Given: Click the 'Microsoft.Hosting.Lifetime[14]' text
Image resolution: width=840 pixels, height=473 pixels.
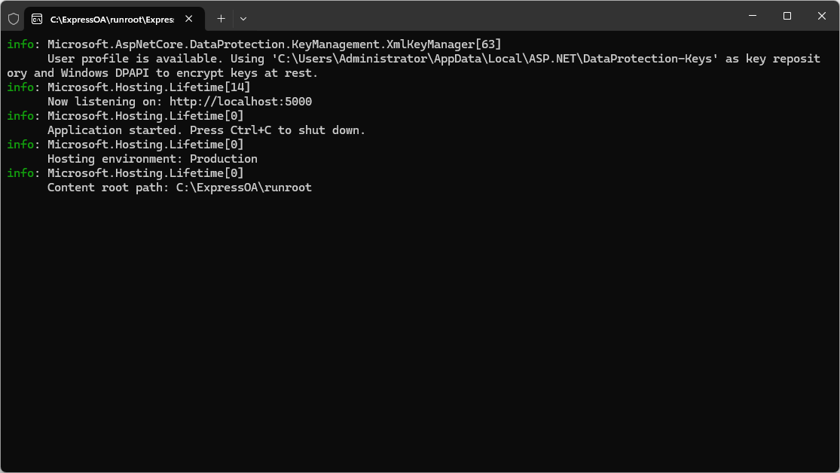Looking at the screenshot, I should point(149,87).
